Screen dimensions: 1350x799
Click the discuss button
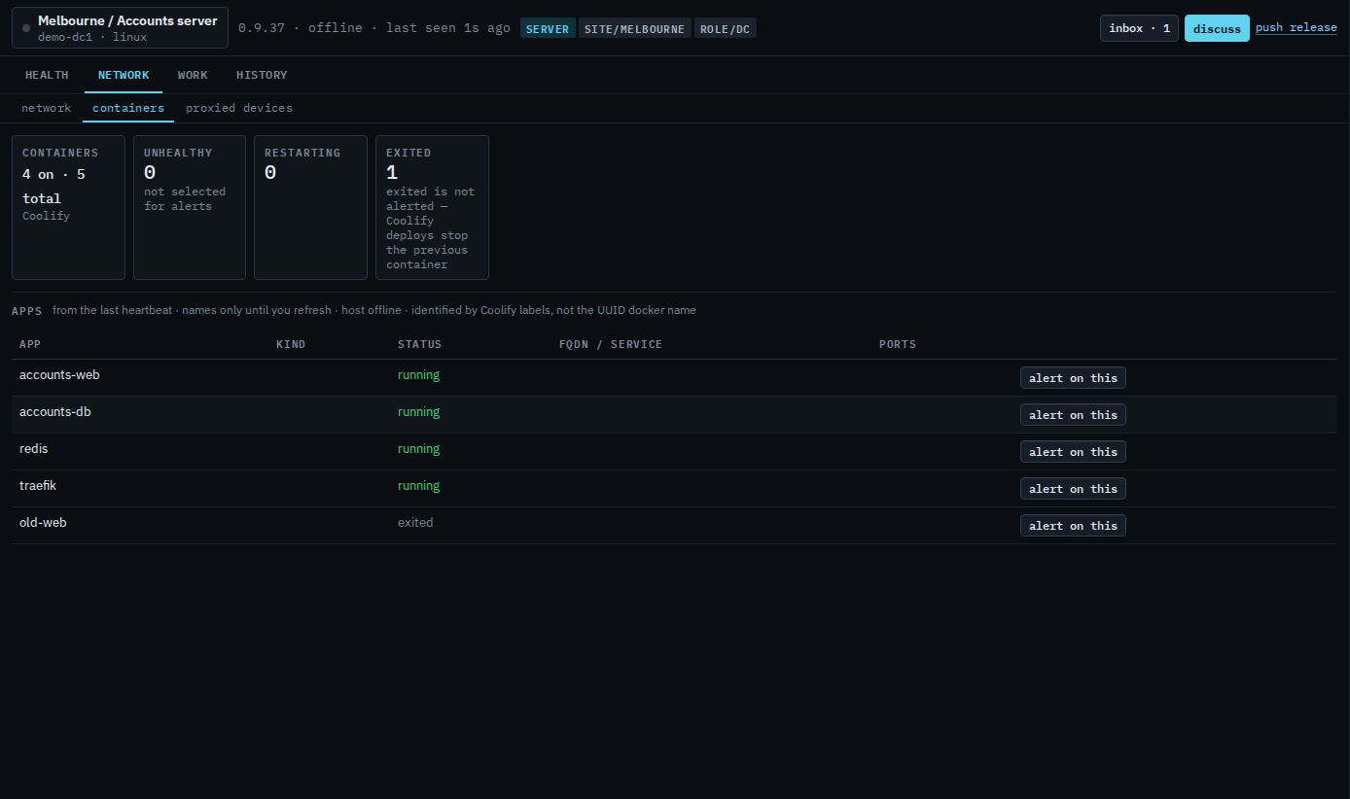click(x=1217, y=28)
